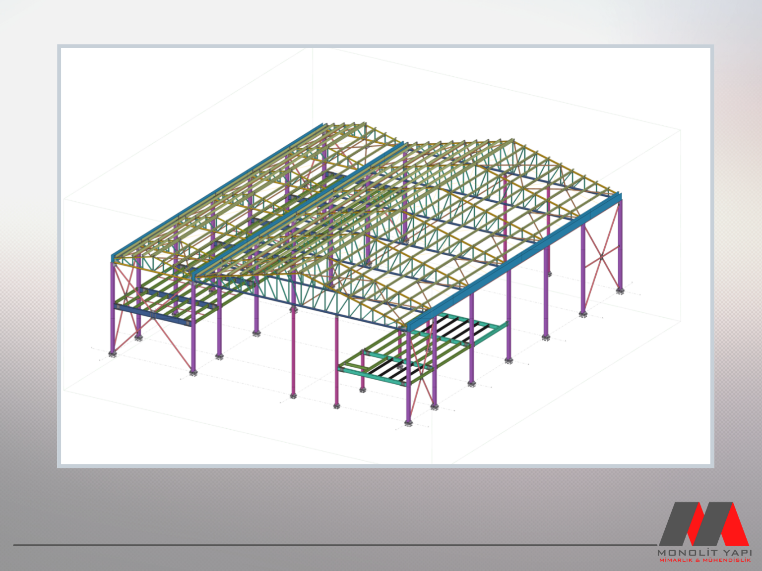762x571 pixels.
Task: Click the base plate of the rightmost column
Action: (x=620, y=291)
